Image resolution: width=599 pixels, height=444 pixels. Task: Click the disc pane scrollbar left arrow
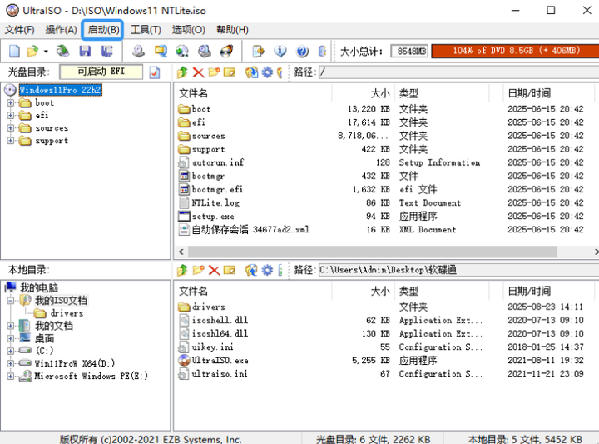click(x=181, y=252)
